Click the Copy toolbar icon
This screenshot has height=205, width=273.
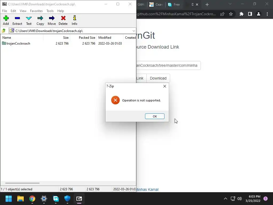click(x=40, y=20)
